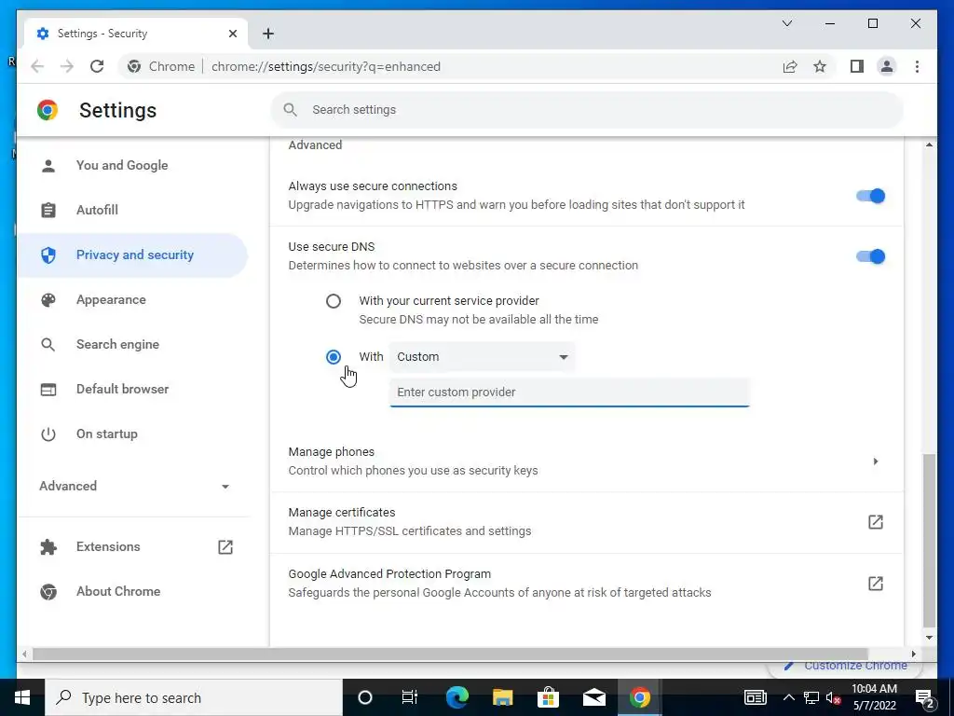Toggle Always use secure connections switch
The height and width of the screenshot is (716, 954).
[871, 196]
